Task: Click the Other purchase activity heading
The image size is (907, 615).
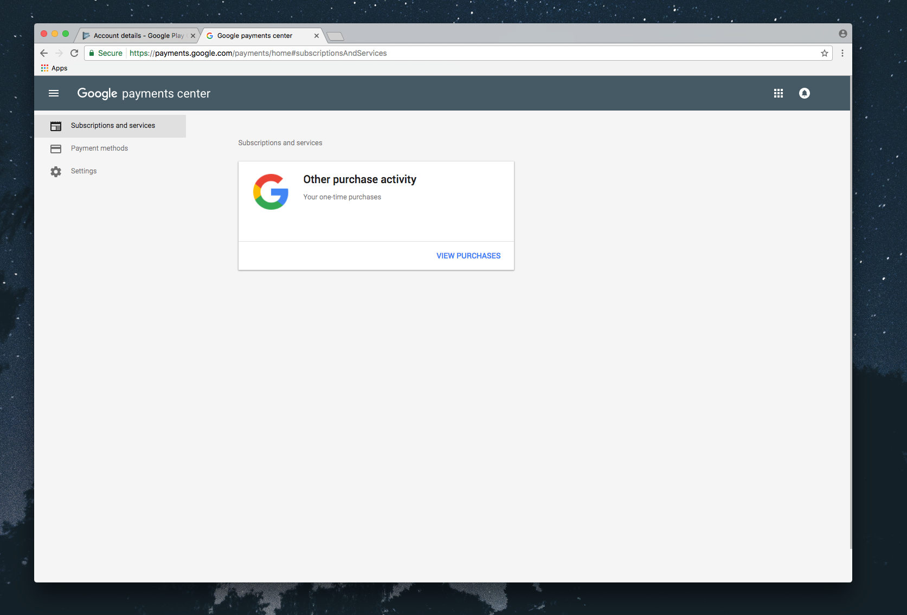Action: (360, 179)
